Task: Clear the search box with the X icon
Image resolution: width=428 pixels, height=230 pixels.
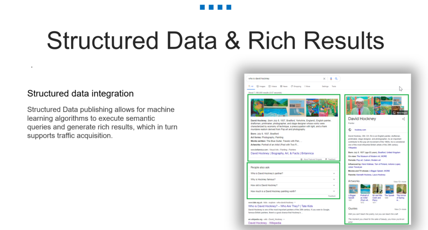Action: [324, 79]
